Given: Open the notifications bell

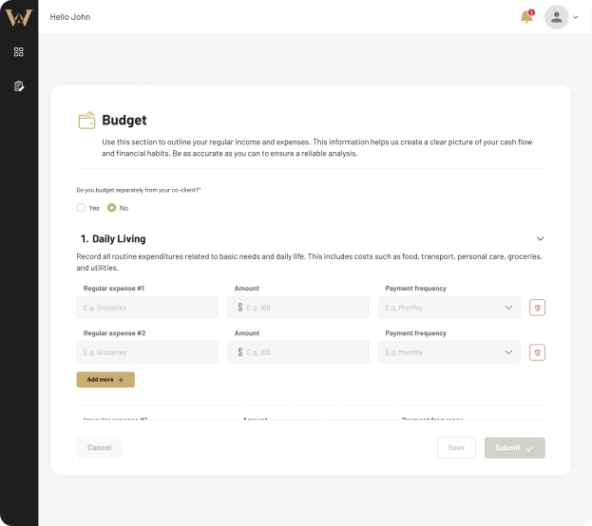Looking at the screenshot, I should tap(526, 17).
